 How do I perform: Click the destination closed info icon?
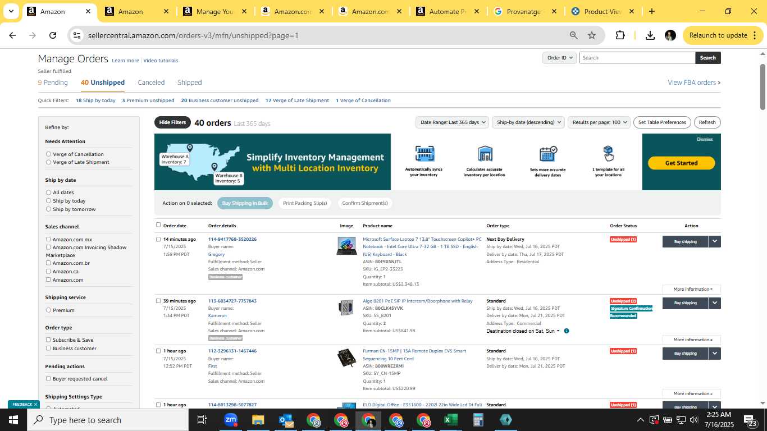[566, 331]
